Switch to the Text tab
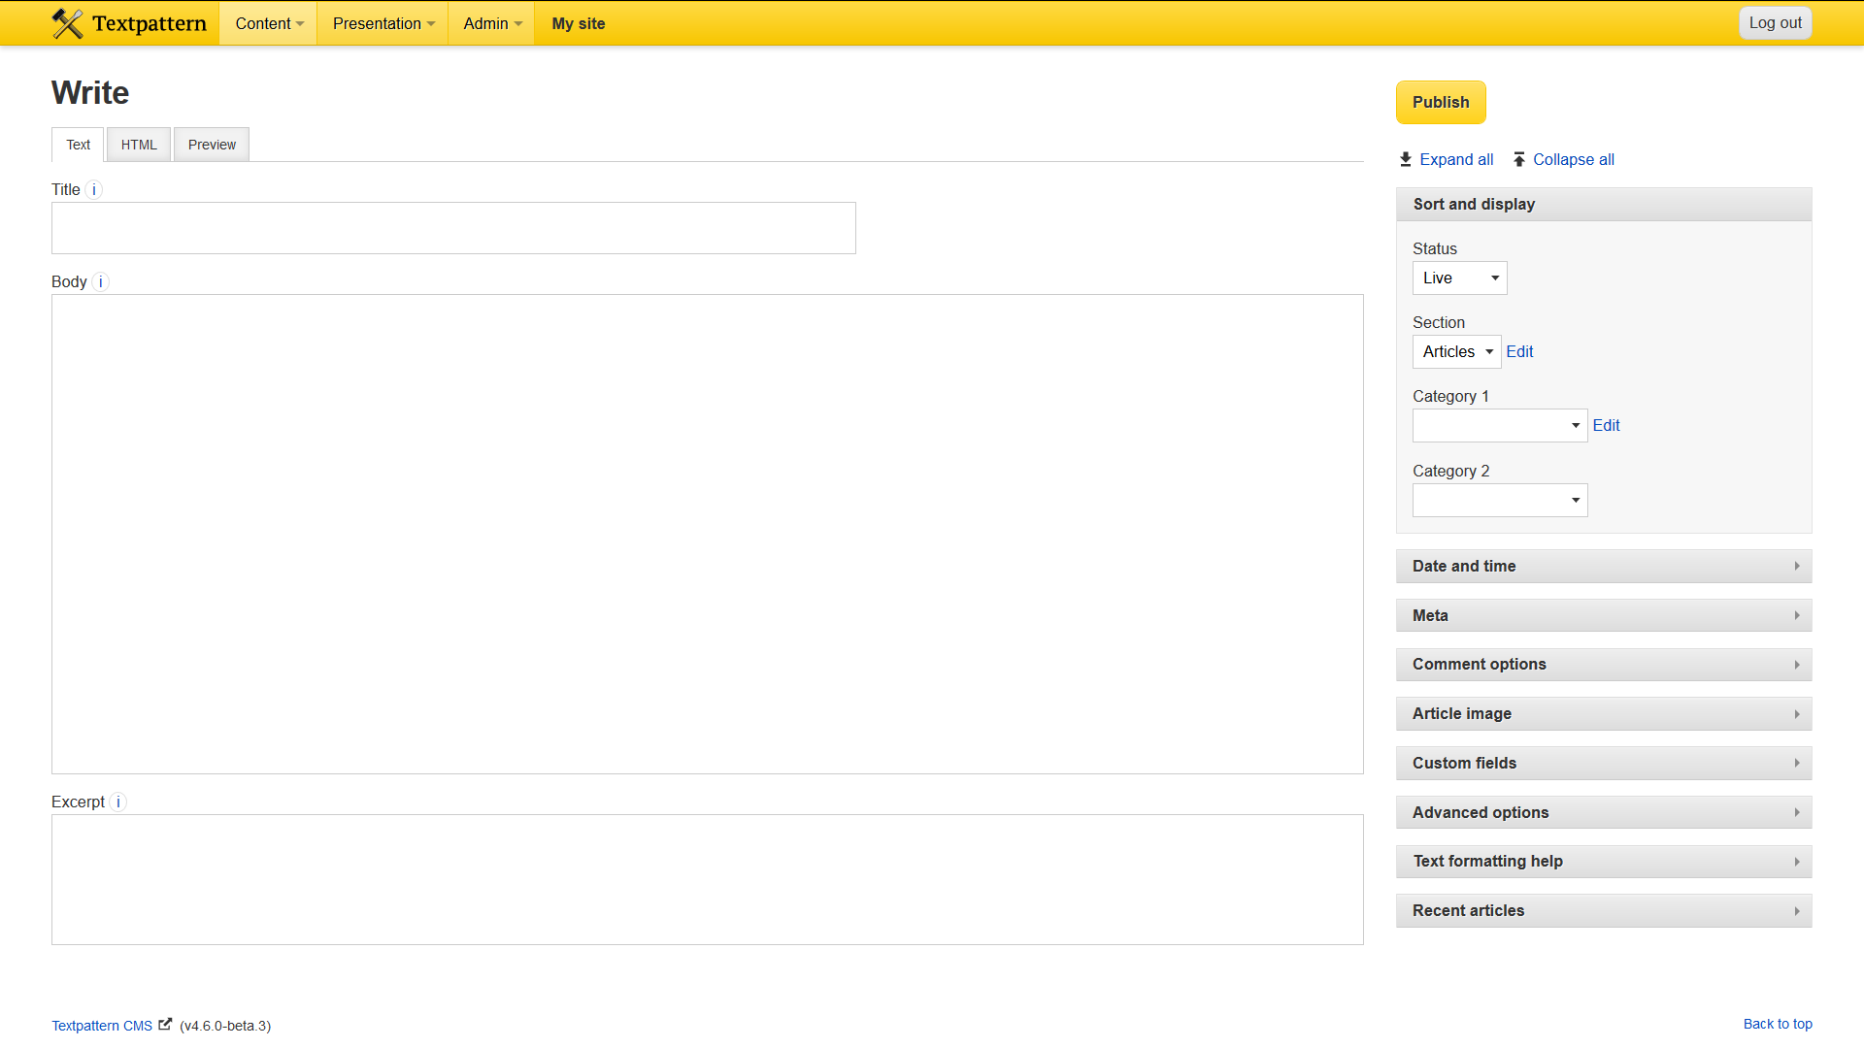 coord(78,145)
